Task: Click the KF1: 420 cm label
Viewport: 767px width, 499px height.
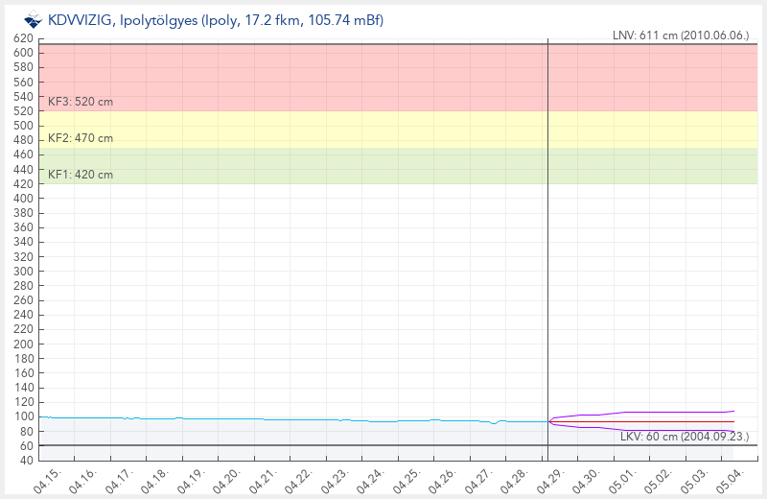Action: tap(81, 174)
